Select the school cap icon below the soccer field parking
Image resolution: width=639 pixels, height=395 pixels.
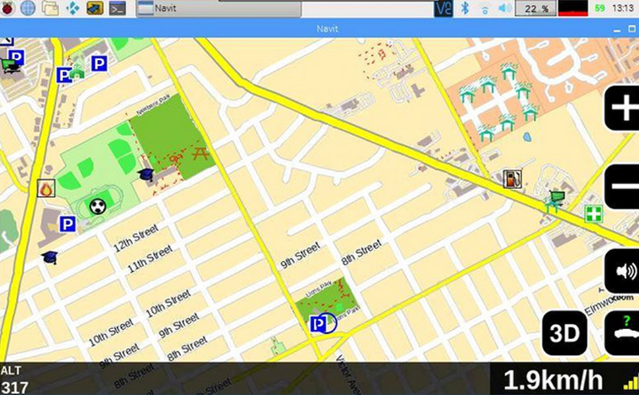point(49,257)
